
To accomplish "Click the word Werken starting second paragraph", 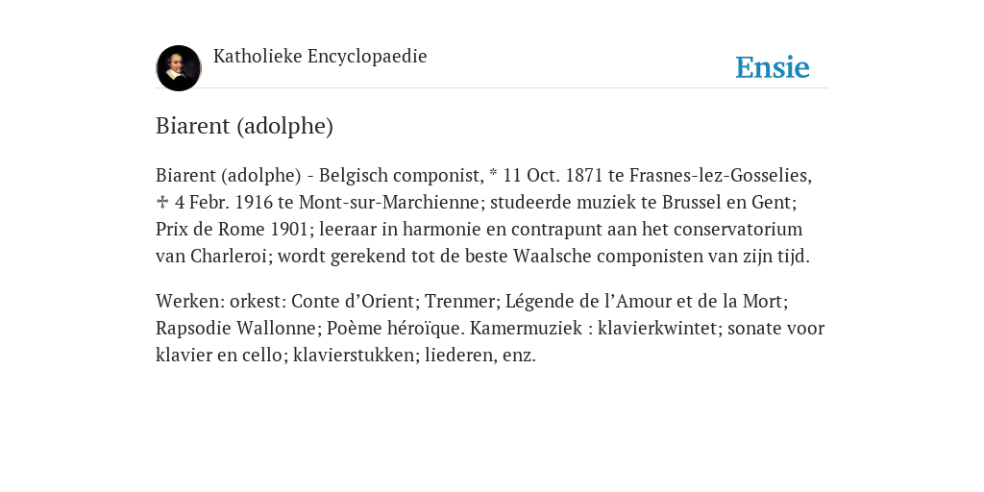I will pyautogui.click(x=189, y=301).
